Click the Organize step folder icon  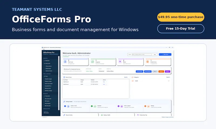95,106
